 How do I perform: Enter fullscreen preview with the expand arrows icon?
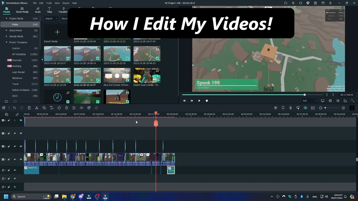353,101
